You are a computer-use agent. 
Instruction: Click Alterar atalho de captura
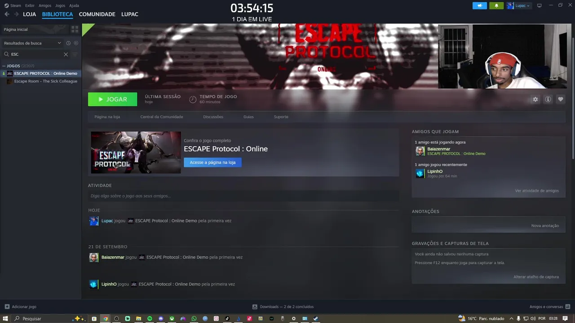536,277
